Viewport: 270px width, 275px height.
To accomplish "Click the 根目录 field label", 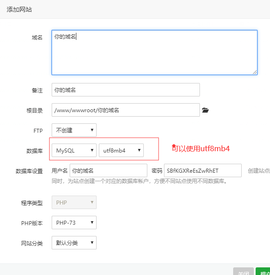I will point(35,111).
